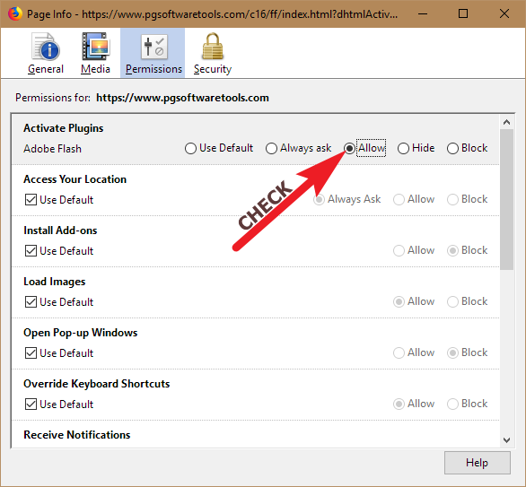Select Allow radio for Adobe Flash

(349, 148)
